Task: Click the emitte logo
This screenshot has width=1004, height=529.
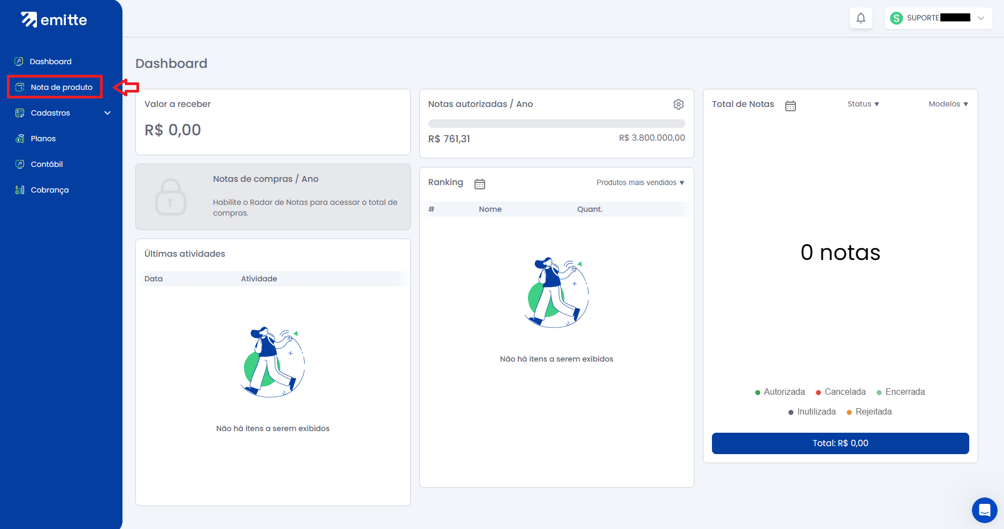Action: (x=53, y=20)
